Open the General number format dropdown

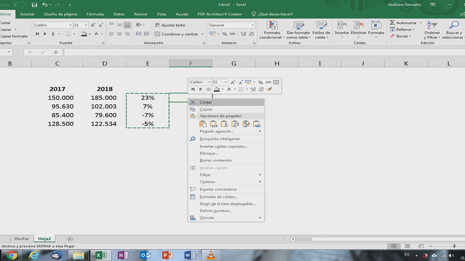pyautogui.click(x=252, y=25)
